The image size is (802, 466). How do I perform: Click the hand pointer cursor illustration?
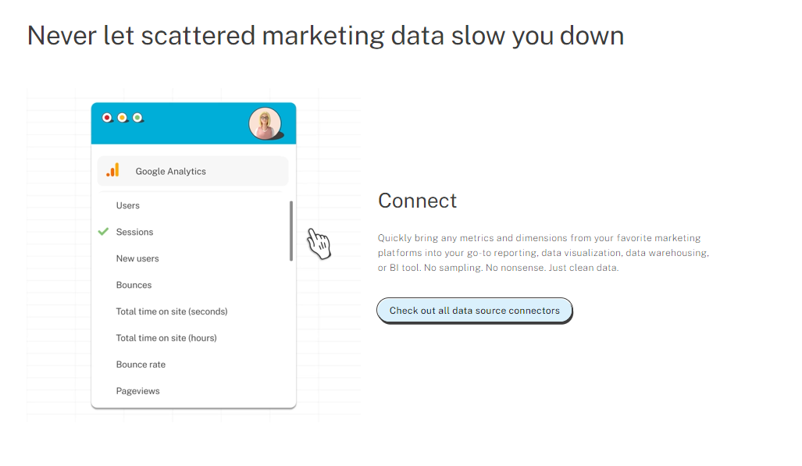tap(319, 244)
